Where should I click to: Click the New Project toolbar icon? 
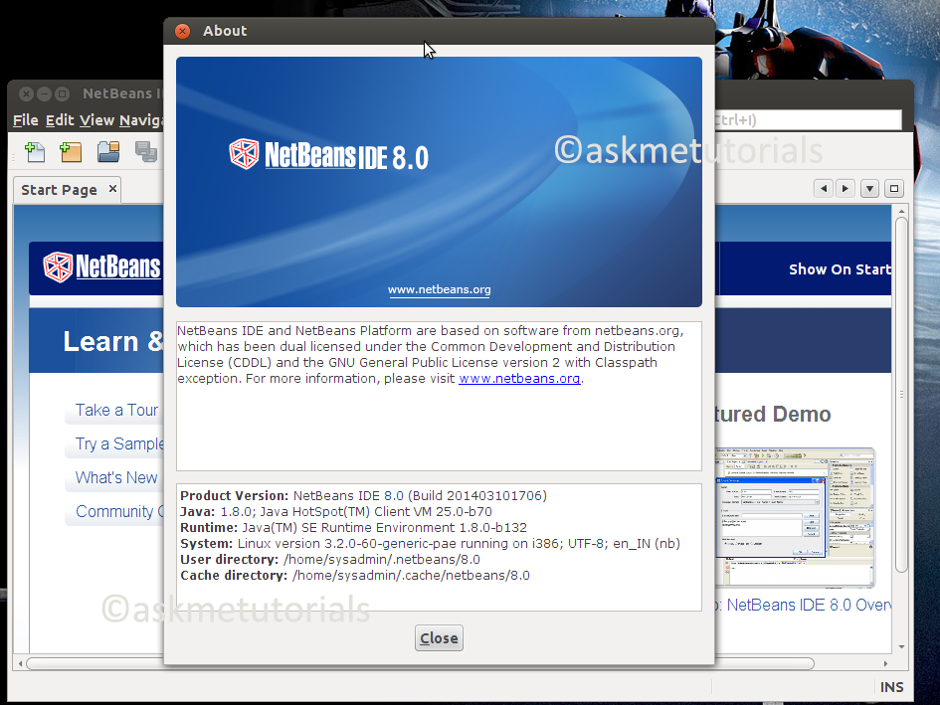coord(71,152)
